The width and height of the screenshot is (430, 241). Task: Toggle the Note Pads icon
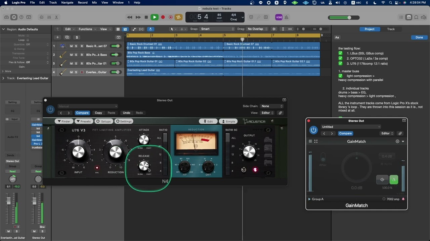(409, 17)
